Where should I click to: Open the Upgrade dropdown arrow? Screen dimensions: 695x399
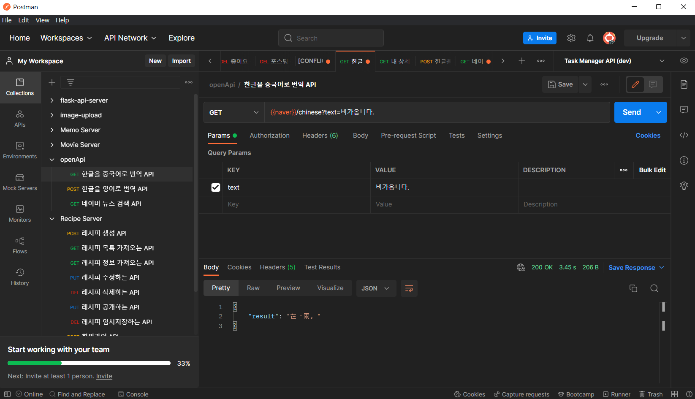[x=683, y=38]
